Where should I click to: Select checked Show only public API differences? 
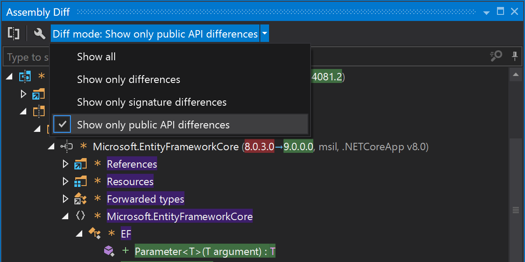coord(153,125)
